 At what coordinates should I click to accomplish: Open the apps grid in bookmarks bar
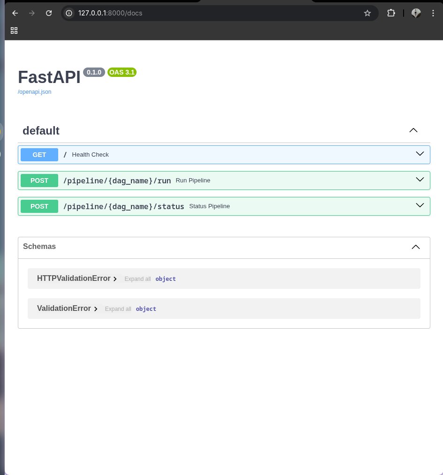(x=14, y=30)
